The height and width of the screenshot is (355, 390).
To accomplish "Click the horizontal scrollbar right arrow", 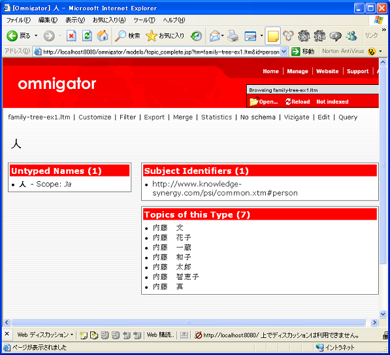I will pos(374,322).
